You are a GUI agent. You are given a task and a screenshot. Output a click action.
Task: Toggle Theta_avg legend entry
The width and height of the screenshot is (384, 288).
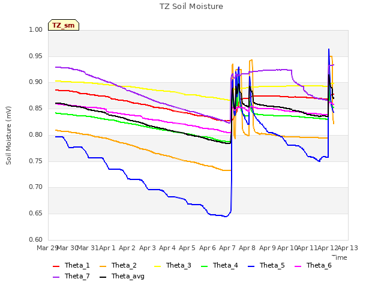pos(122,276)
